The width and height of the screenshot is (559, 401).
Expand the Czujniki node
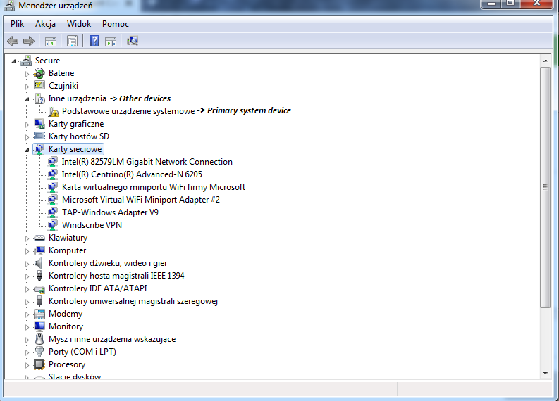[x=27, y=87]
